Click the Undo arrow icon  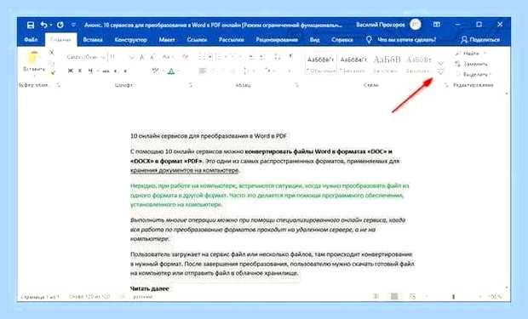[x=43, y=25]
